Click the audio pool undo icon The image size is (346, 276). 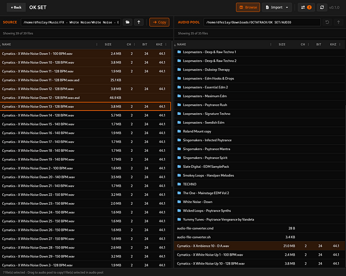[327, 22]
